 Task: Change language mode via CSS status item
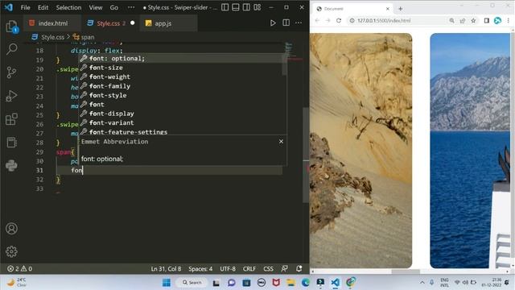click(268, 268)
